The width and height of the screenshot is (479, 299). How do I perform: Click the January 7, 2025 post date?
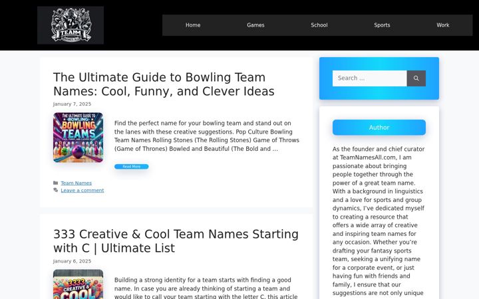click(x=72, y=104)
